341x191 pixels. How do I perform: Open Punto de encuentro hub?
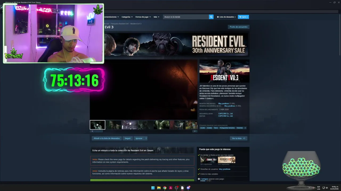pyautogui.click(x=238, y=27)
